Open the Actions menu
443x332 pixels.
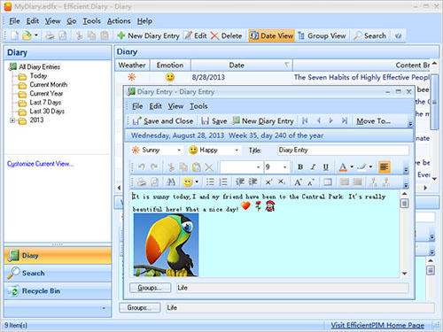tap(119, 21)
